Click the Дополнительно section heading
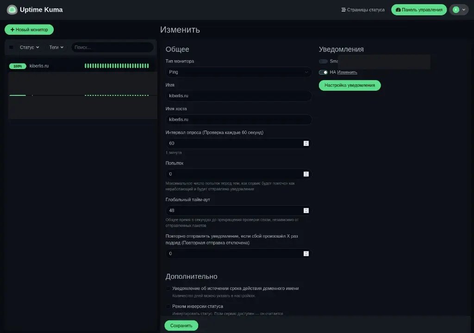The width and height of the screenshot is (474, 333). pos(191,276)
